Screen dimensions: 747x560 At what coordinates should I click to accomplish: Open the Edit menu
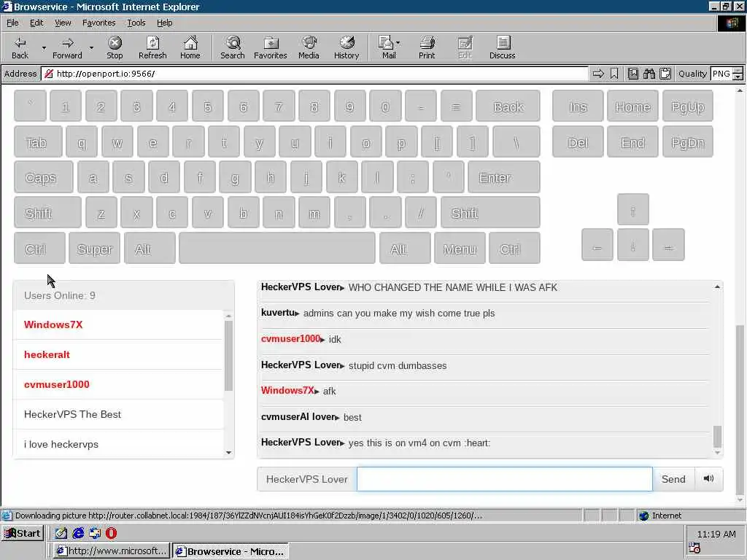click(36, 23)
